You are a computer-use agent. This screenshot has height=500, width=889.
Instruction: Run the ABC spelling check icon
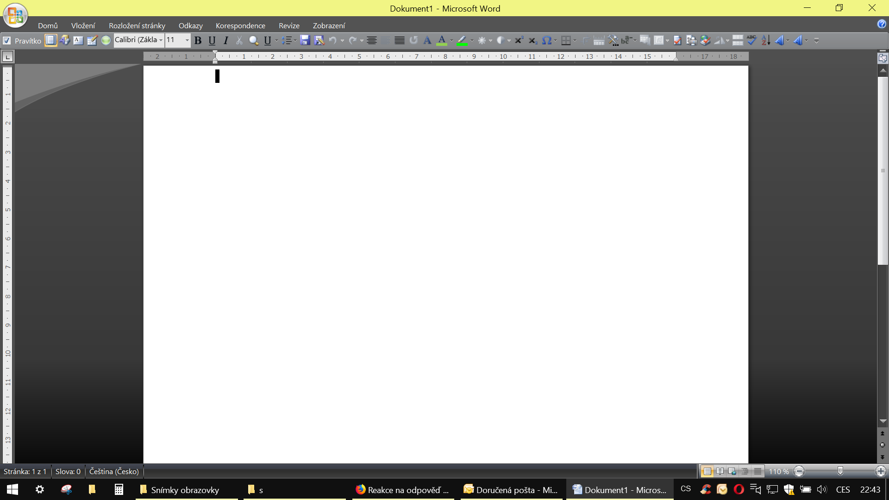pyautogui.click(x=751, y=40)
